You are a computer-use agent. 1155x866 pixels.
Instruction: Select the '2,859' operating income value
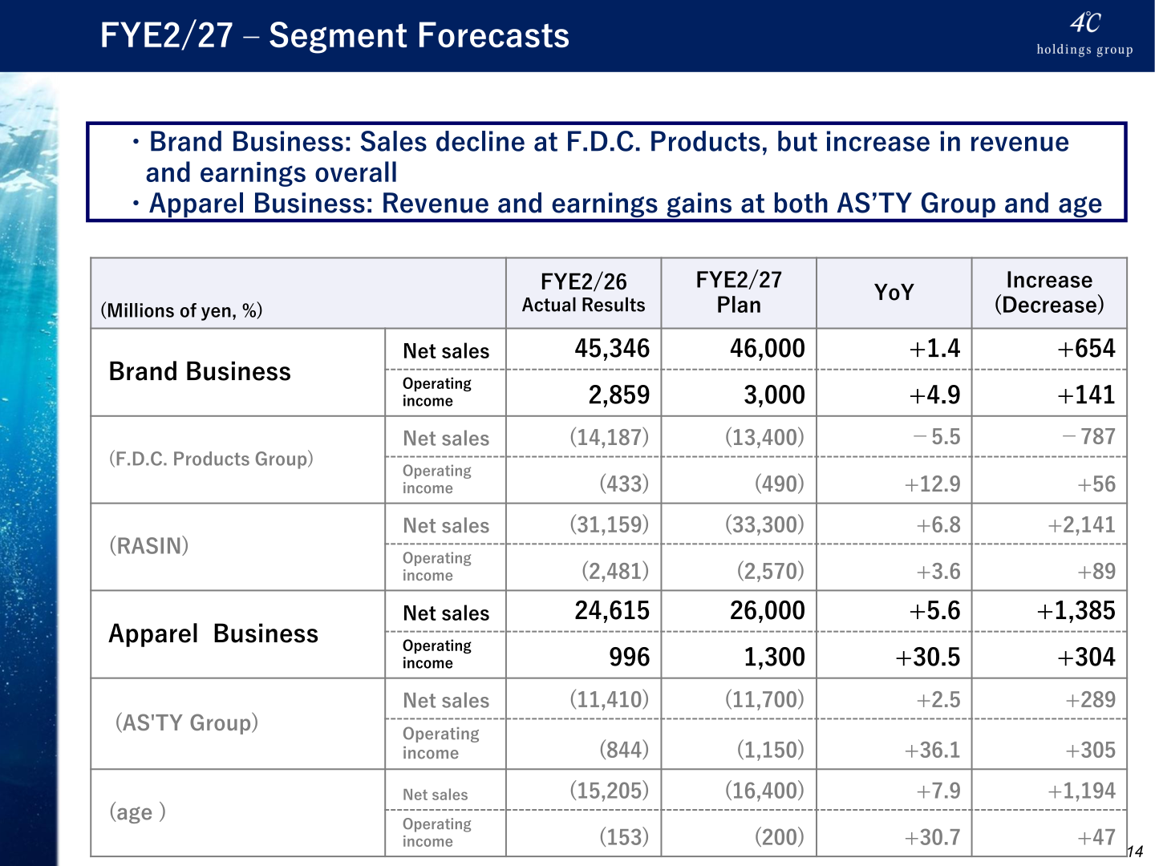tap(619, 395)
